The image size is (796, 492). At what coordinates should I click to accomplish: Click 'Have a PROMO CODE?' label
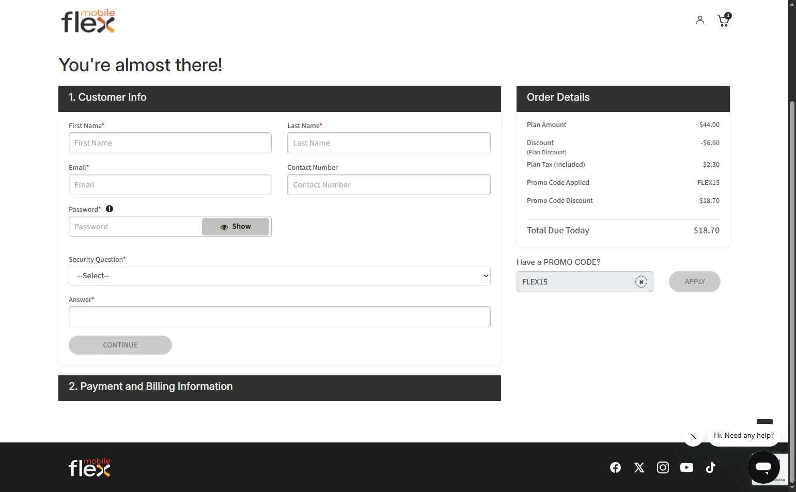pos(558,262)
